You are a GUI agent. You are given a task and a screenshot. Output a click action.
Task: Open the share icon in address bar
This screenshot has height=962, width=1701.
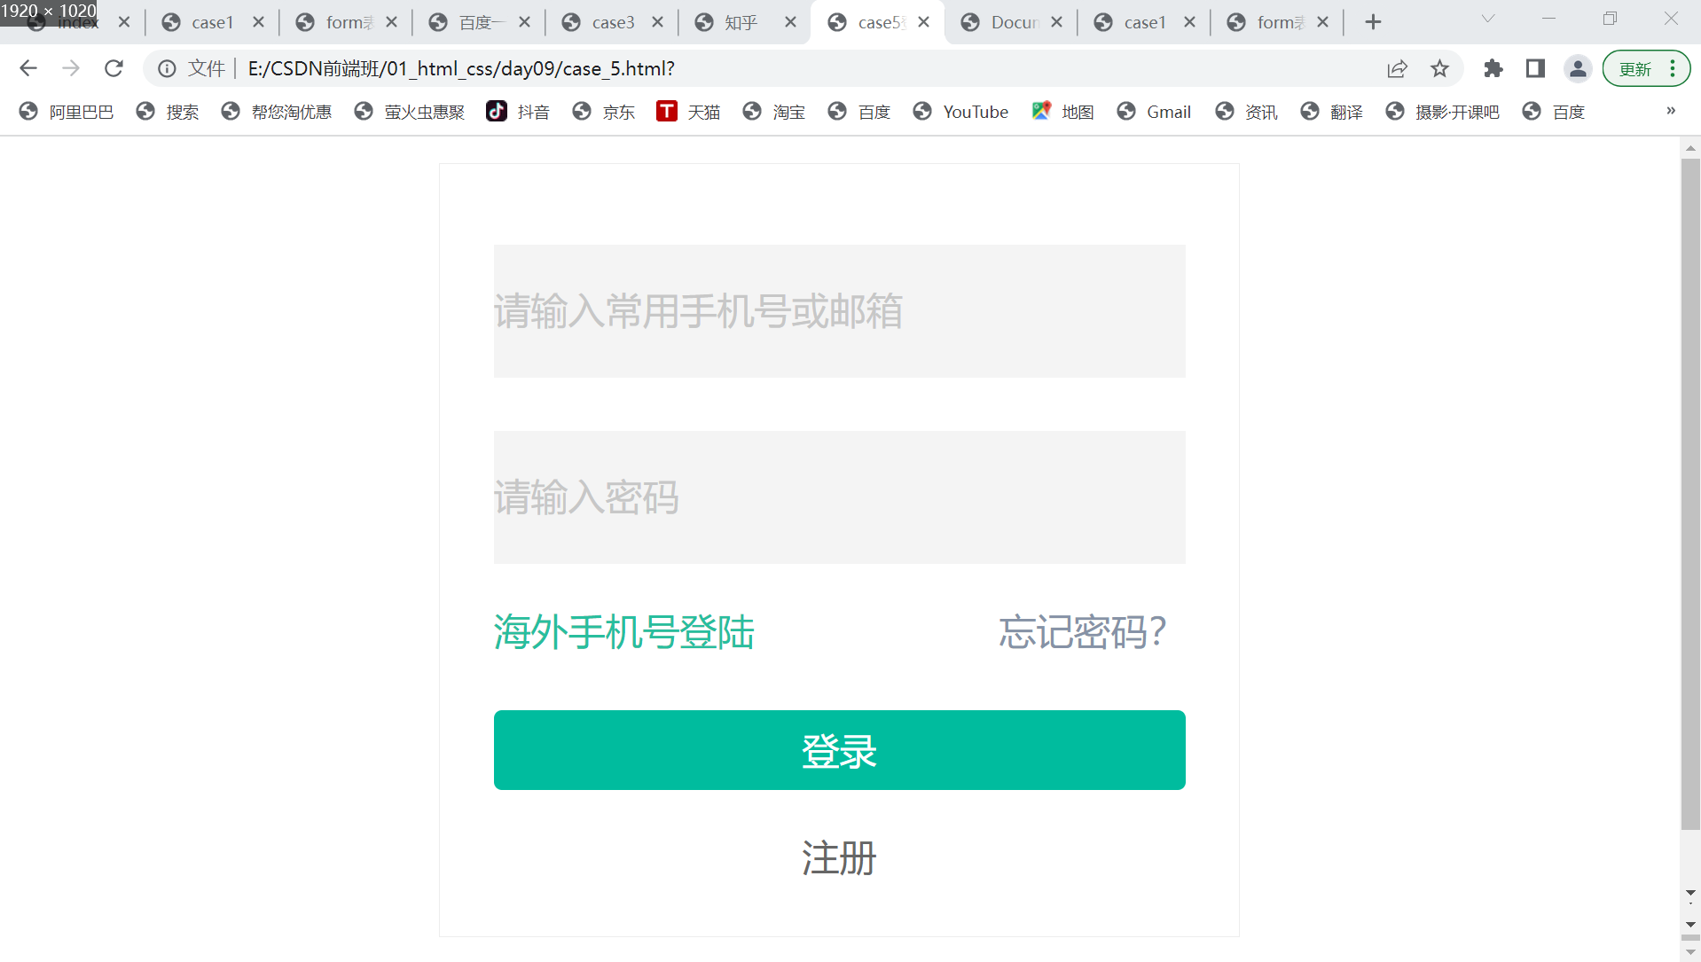click(x=1398, y=68)
